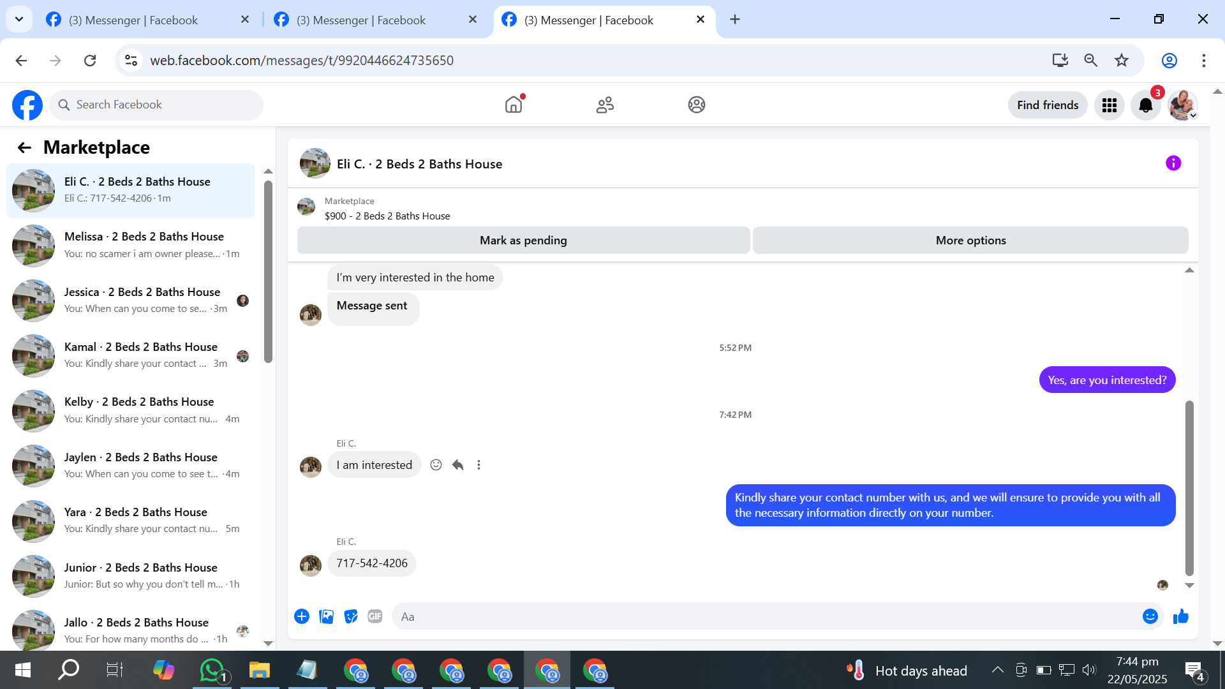Viewport: 1225px width, 689px height.
Task: Open the $900 - 2 Beds 2 Baths House listing
Action: 387,216
